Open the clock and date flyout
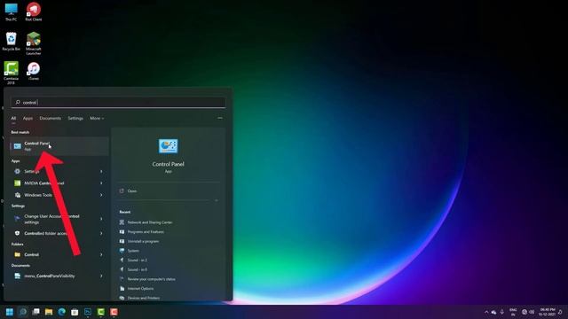 547,312
